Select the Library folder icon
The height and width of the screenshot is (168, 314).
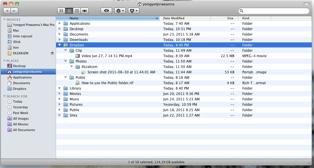66,88
